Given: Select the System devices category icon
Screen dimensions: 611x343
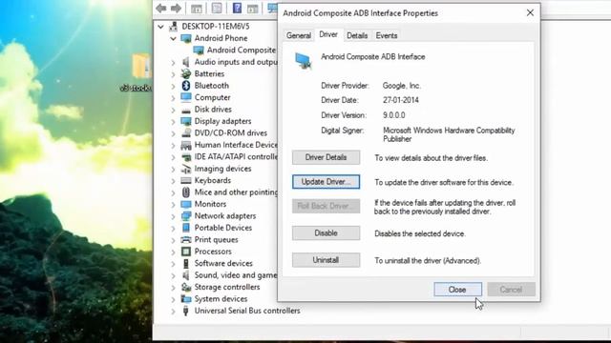Looking at the screenshot, I should pos(186,299).
